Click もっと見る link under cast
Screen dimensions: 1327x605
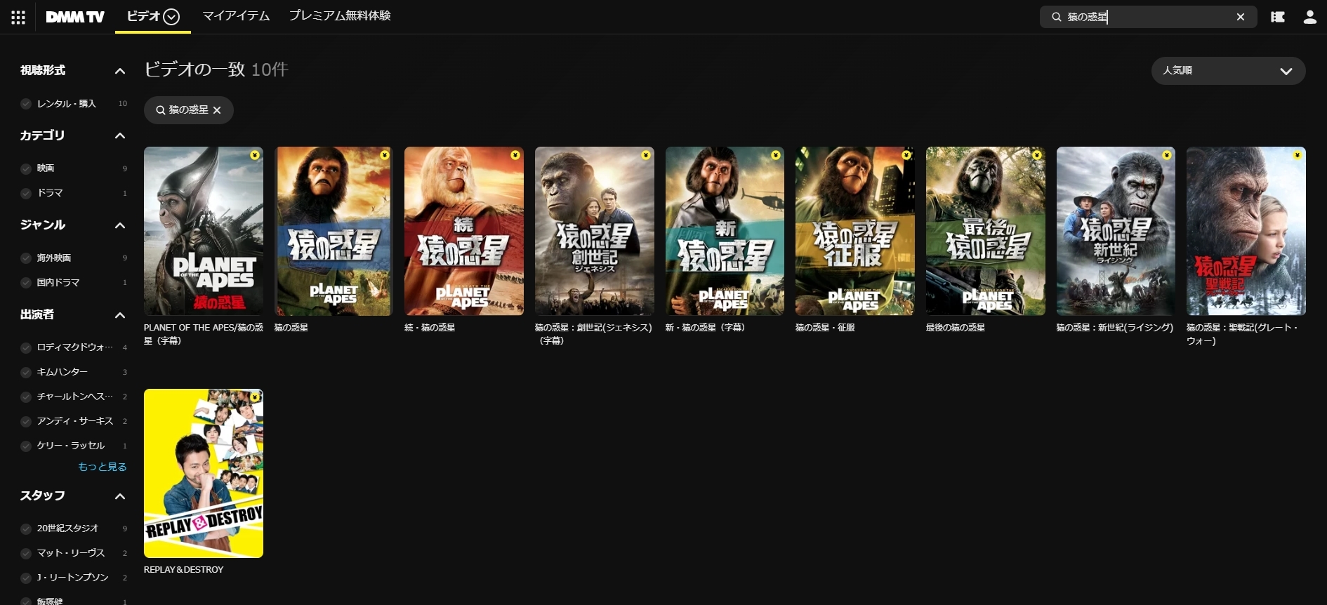[x=103, y=467]
